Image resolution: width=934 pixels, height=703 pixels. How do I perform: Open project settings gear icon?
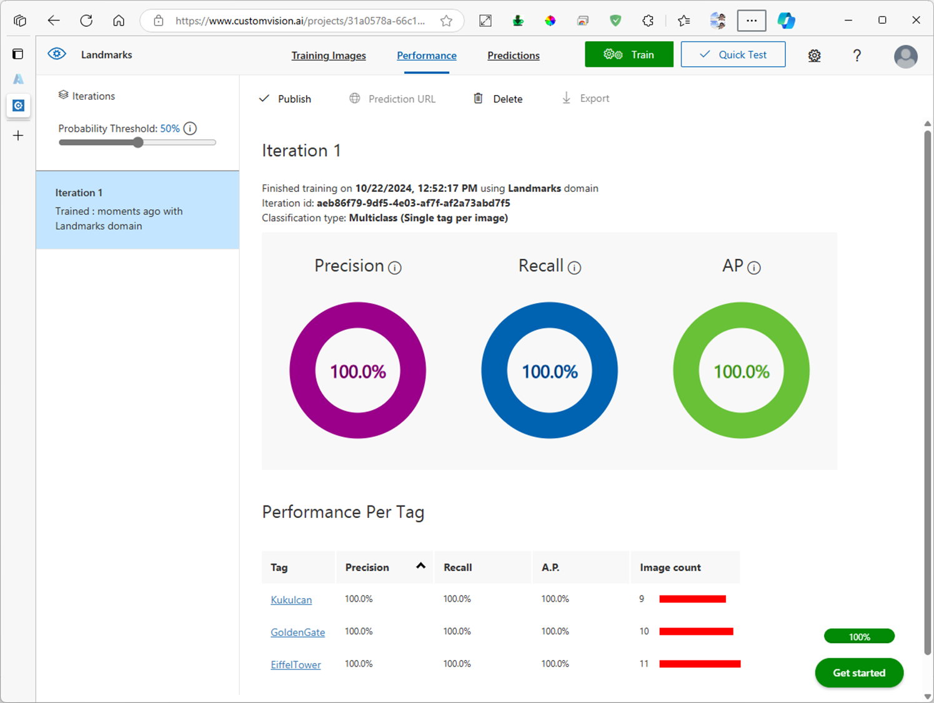tap(814, 55)
